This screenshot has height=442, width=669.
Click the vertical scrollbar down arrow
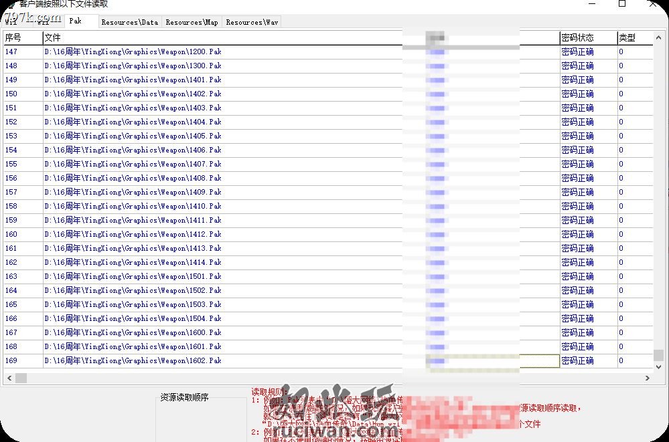tap(658, 366)
